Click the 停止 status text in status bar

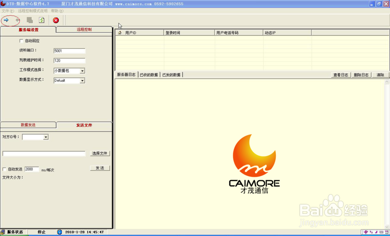pyautogui.click(x=42, y=232)
